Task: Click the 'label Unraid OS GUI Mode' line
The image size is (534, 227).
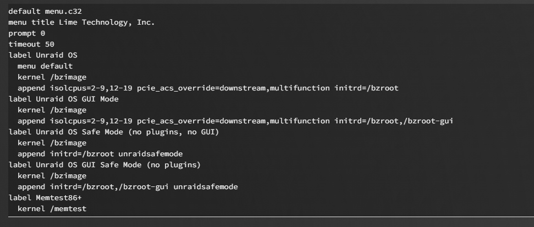Action: tap(63, 99)
